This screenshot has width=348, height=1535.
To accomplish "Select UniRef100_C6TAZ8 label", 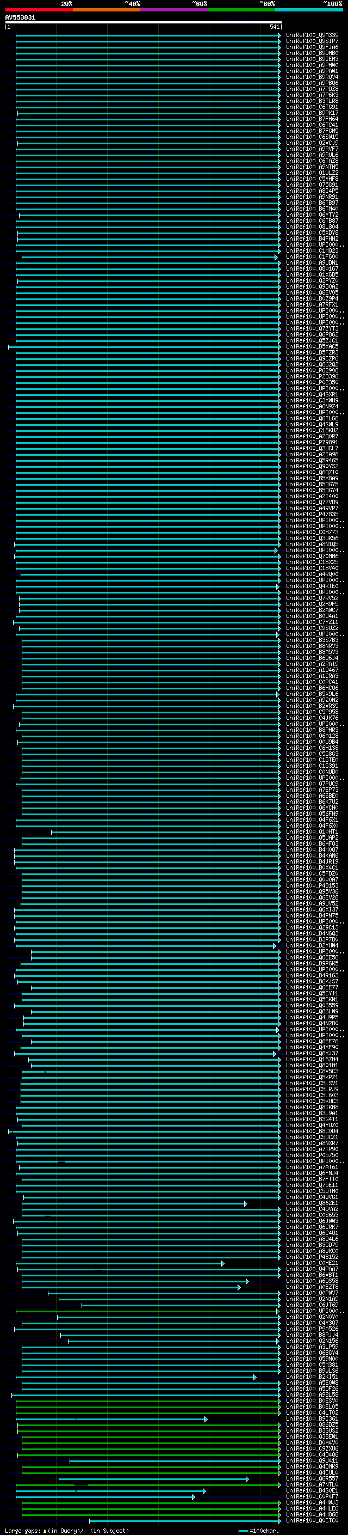I will coord(312,161).
